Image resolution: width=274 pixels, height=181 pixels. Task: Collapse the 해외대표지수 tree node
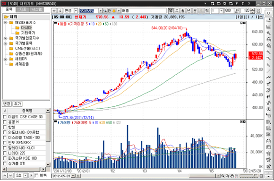pos(5,23)
